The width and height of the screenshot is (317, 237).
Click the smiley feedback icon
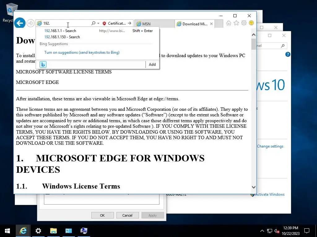point(251,23)
